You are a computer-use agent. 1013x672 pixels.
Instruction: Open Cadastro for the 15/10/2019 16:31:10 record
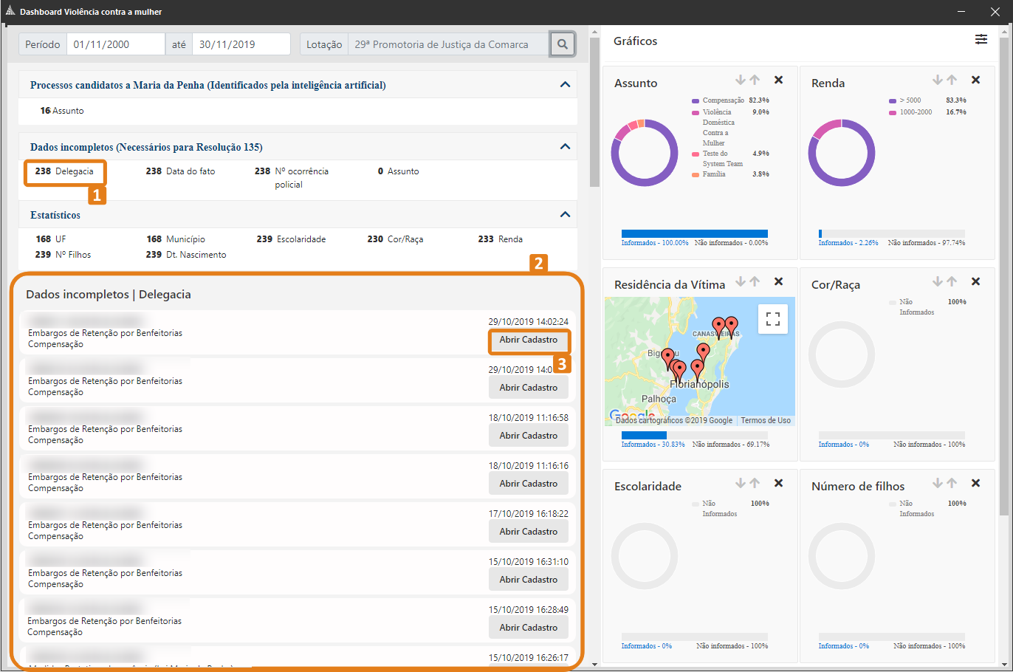click(529, 580)
